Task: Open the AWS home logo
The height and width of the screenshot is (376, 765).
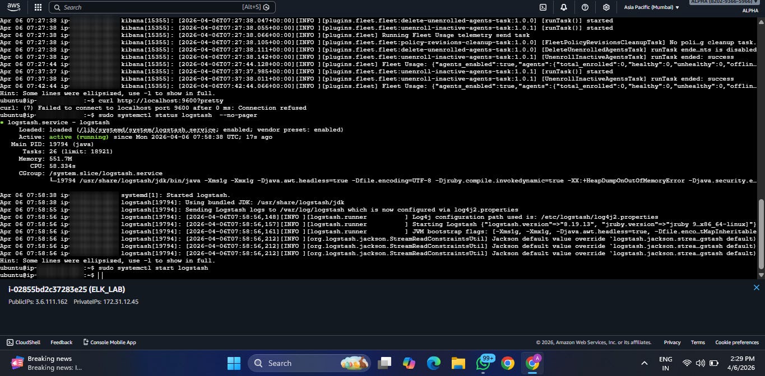Action: [14, 7]
